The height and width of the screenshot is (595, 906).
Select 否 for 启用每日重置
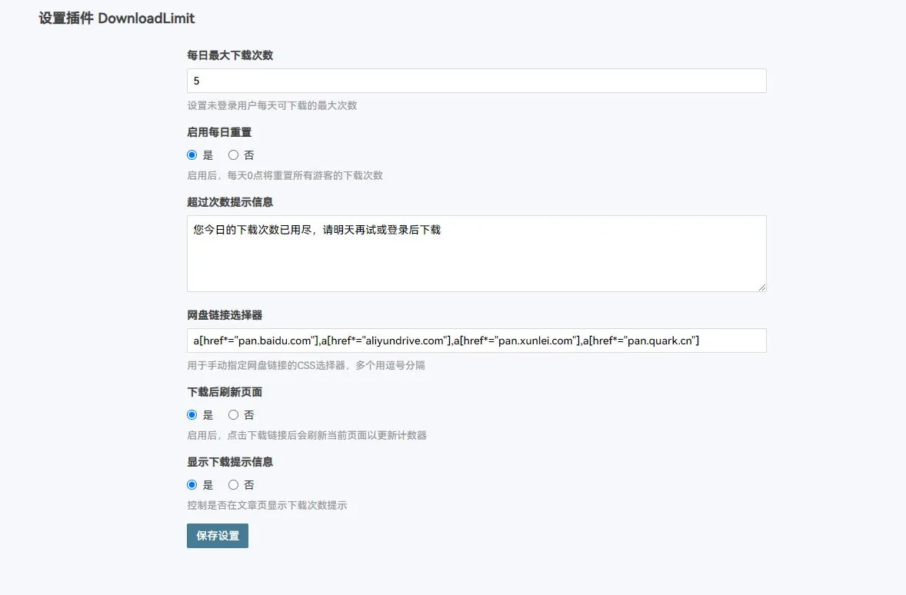234,155
